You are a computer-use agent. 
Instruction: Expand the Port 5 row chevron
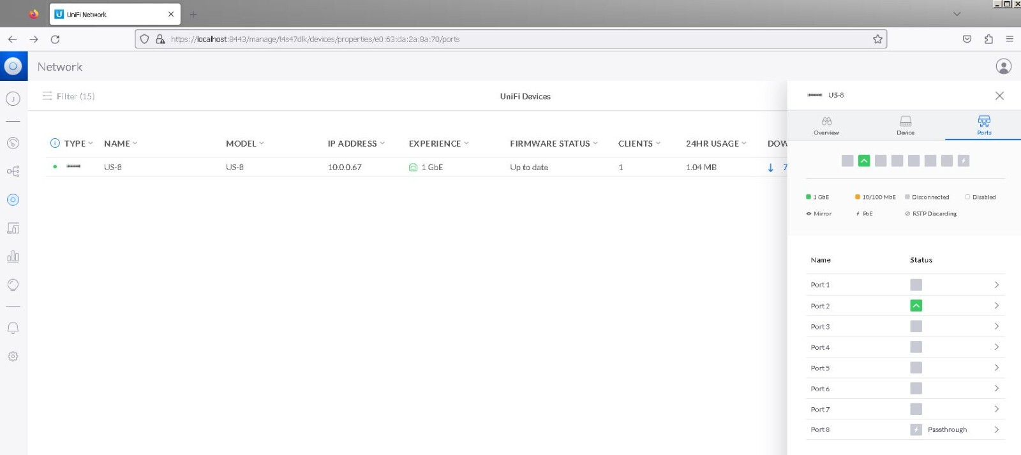coord(997,368)
